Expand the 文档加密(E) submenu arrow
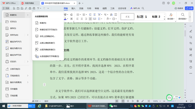 [28, 76]
